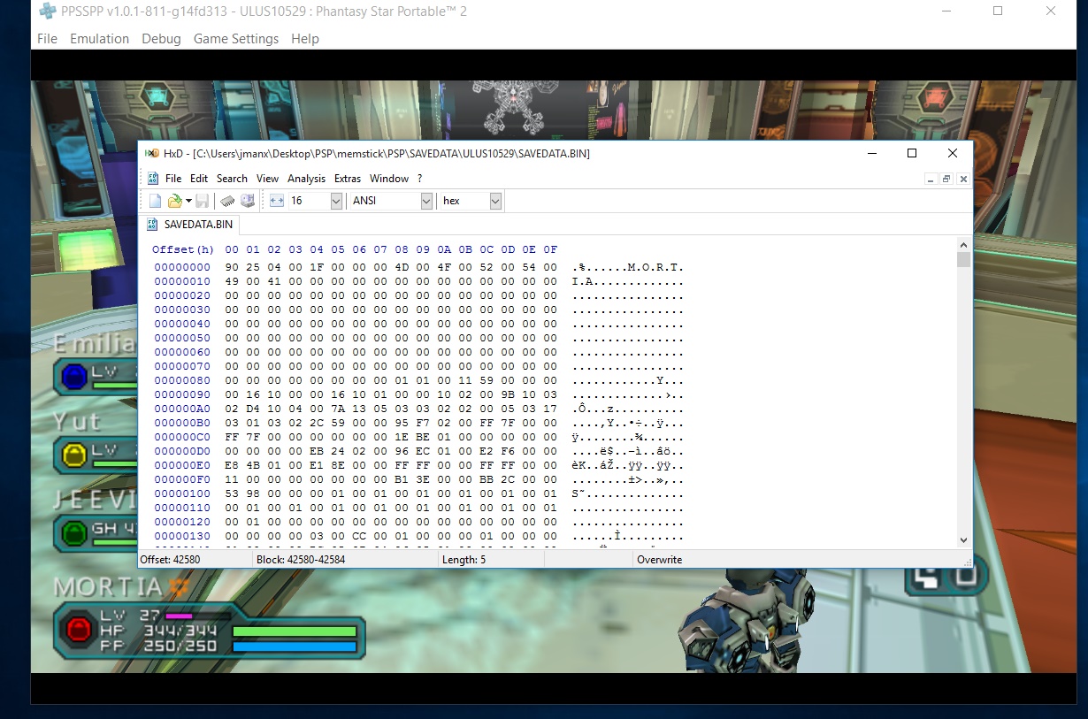The image size is (1088, 719).
Task: Open the ANSI character encoding dropdown
Action: pyautogui.click(x=426, y=201)
